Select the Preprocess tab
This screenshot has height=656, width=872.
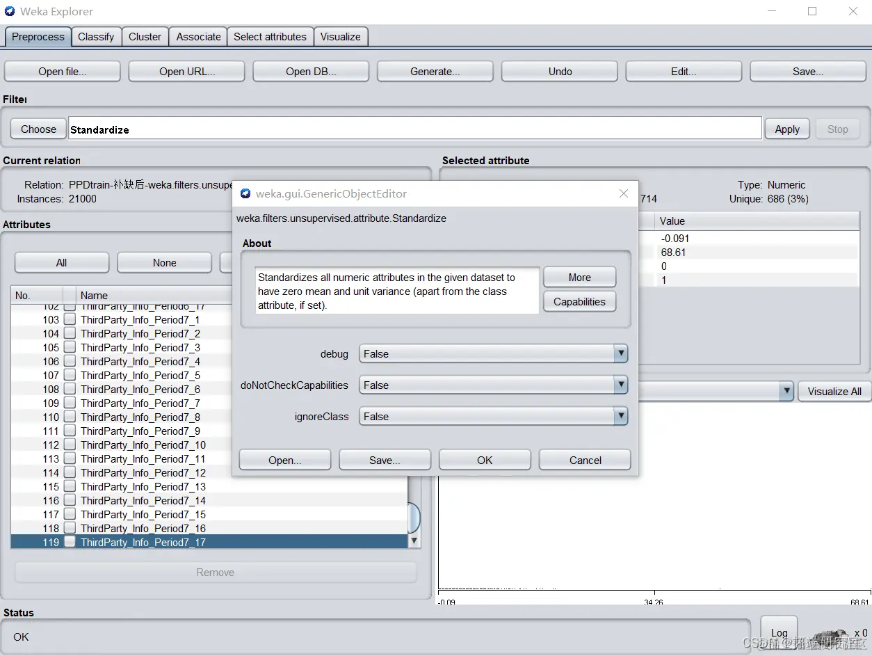(38, 37)
